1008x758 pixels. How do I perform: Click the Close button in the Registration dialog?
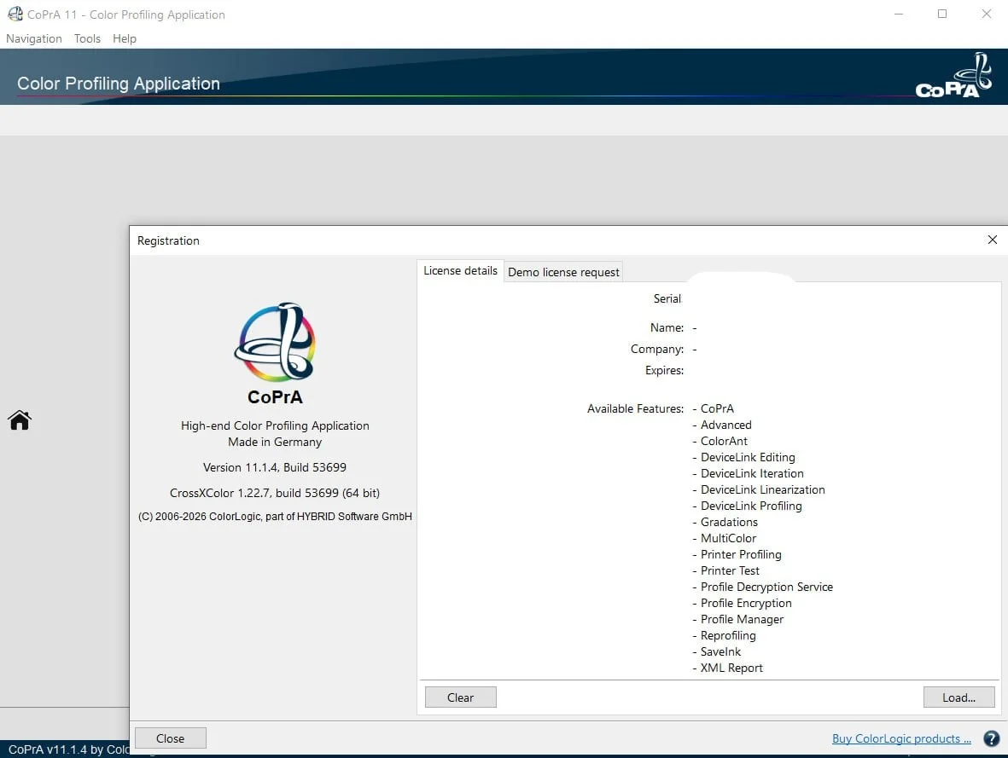pos(171,738)
